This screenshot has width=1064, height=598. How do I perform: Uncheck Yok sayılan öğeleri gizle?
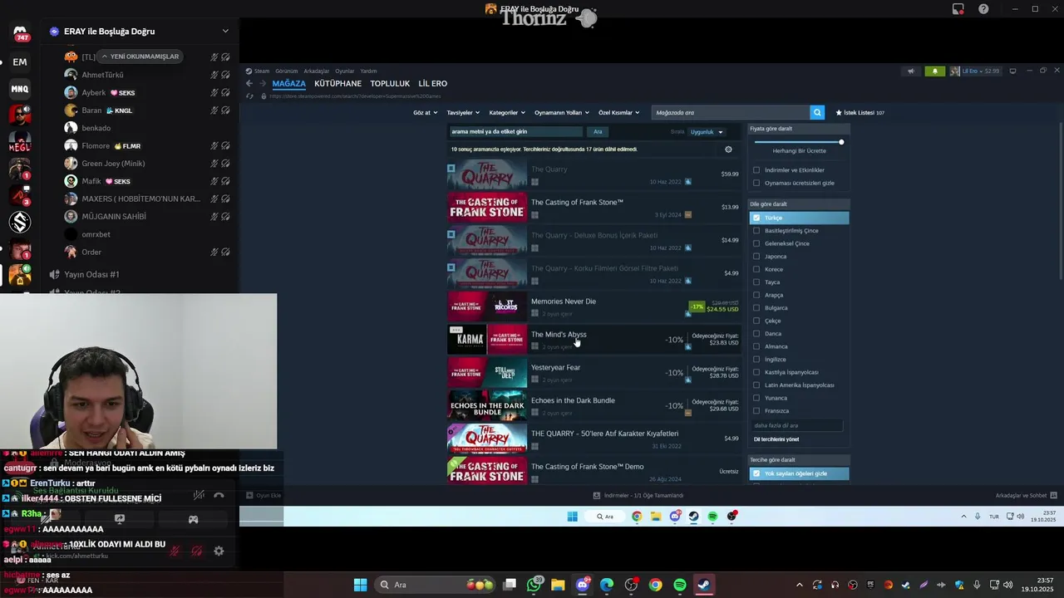pos(756,473)
